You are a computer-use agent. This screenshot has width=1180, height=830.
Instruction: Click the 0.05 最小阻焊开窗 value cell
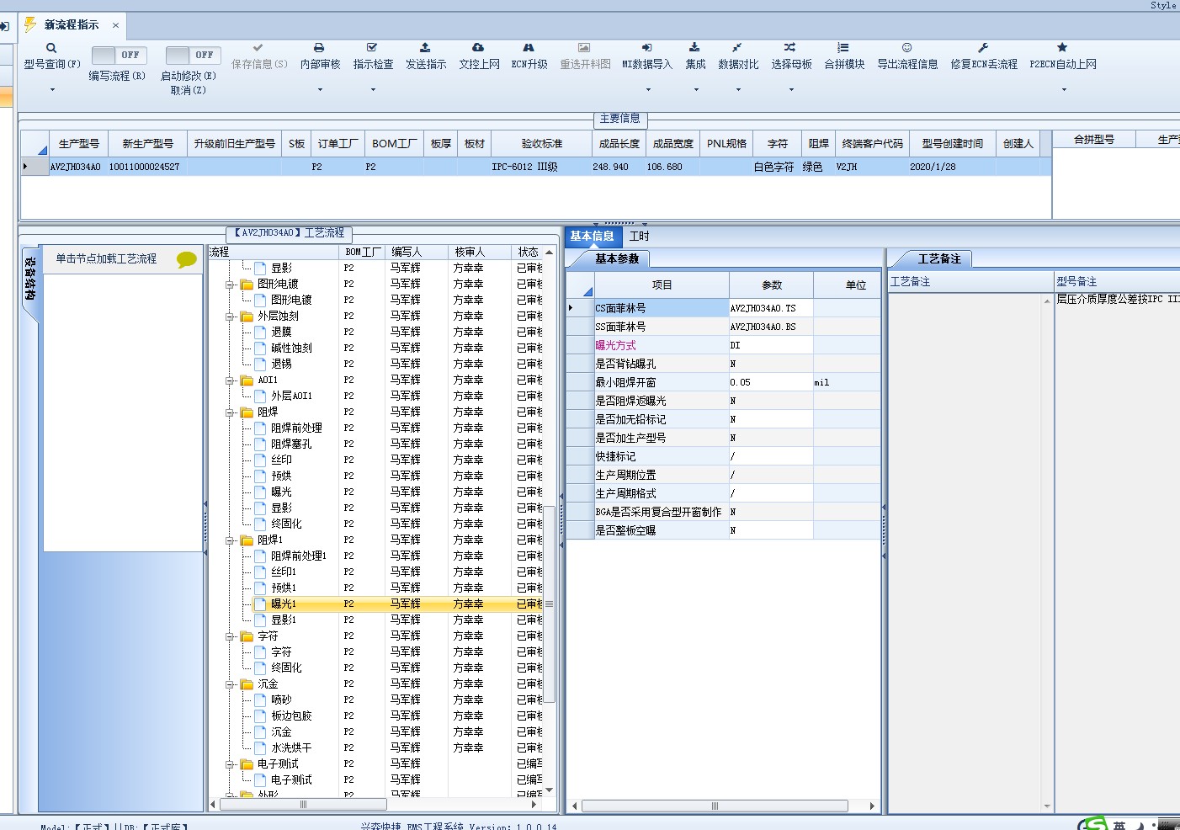(771, 382)
